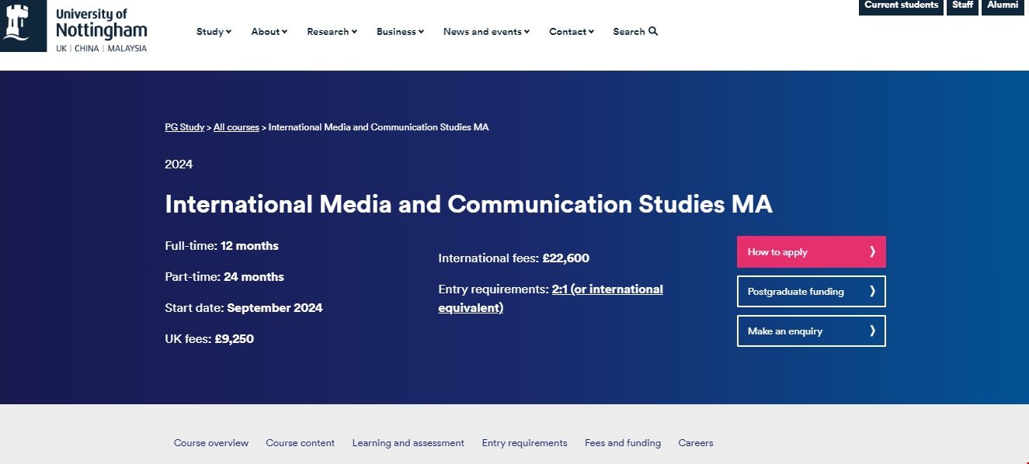Open the Staff link at top
The width and height of the screenshot is (1029, 464).
coord(962,5)
